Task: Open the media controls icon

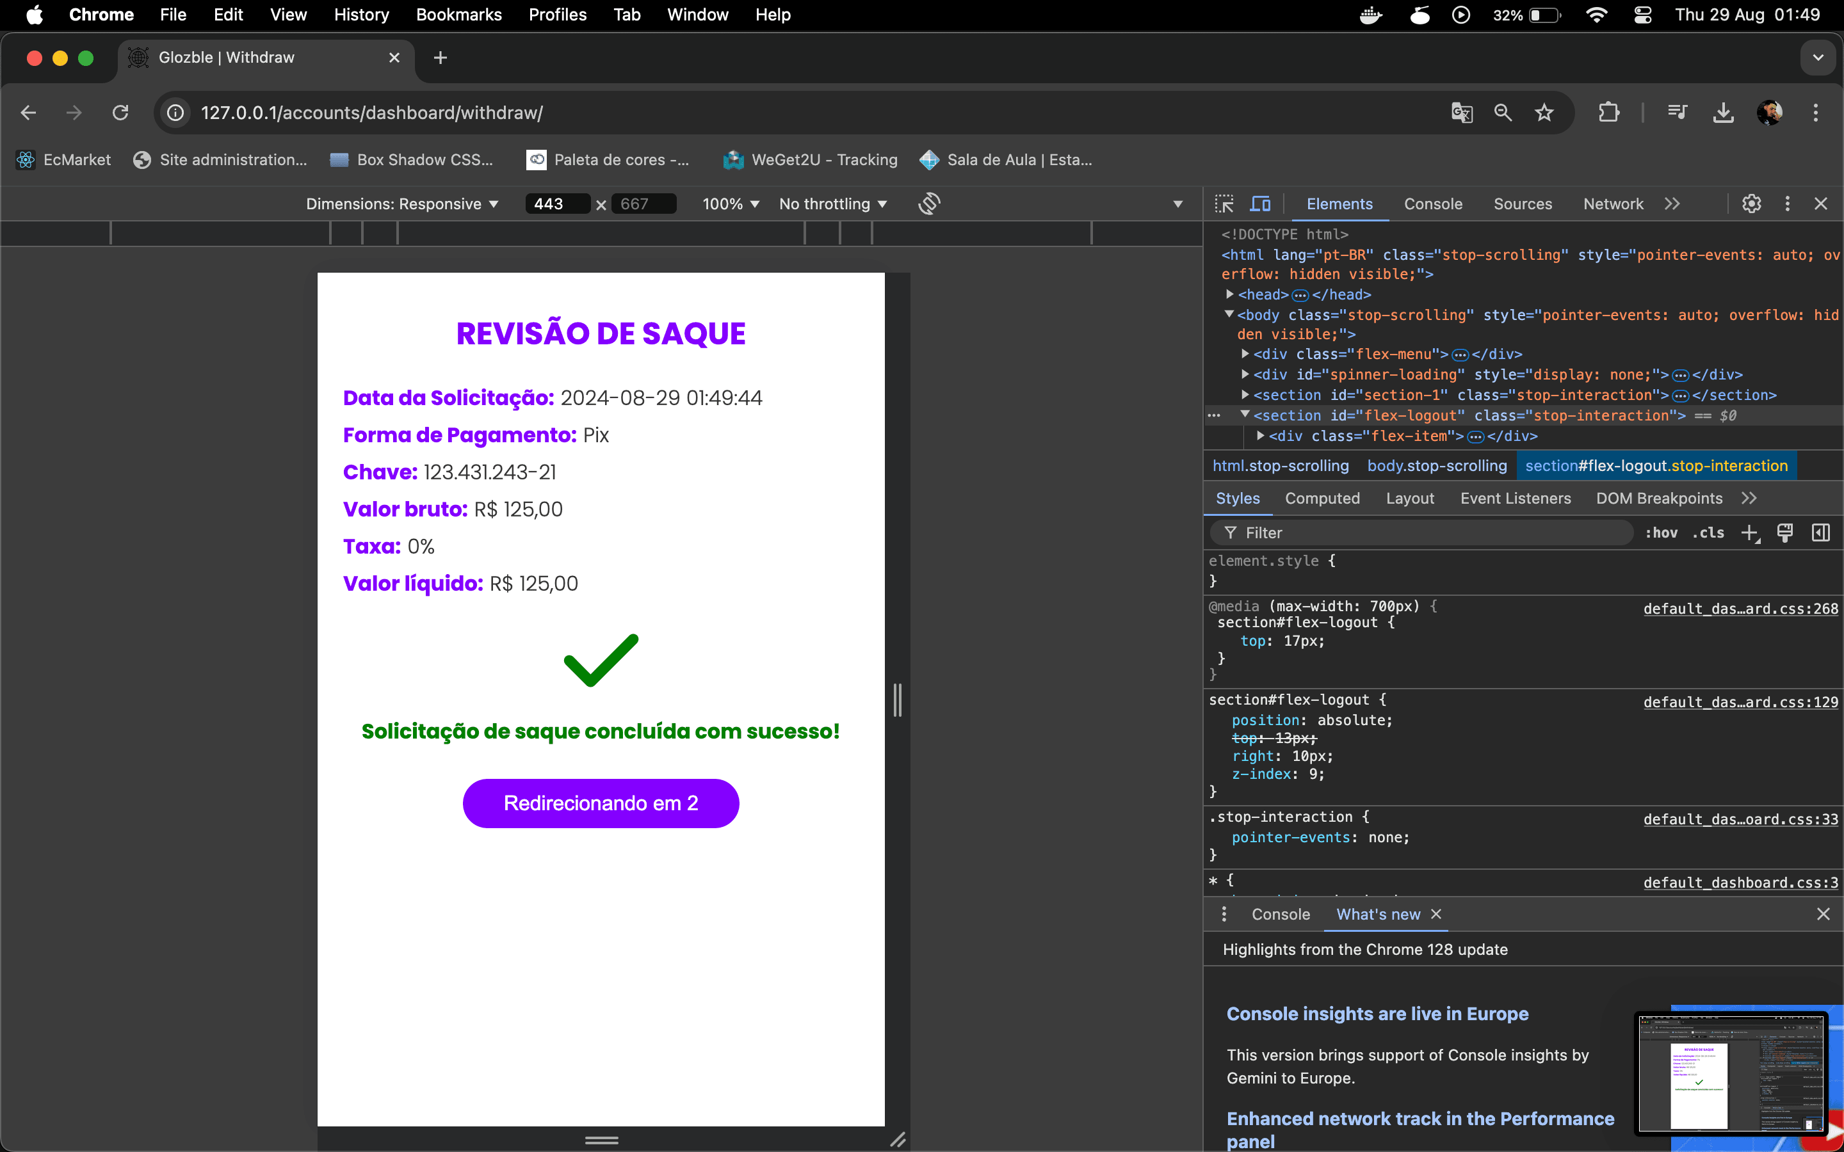Action: [x=1677, y=113]
